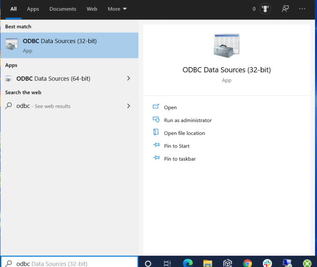Click the rewards points count 0
This screenshot has height=267, width=317.
click(254, 9)
